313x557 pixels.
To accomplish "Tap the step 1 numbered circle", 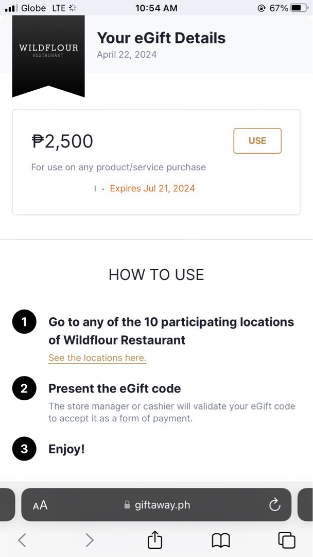I will tap(24, 321).
